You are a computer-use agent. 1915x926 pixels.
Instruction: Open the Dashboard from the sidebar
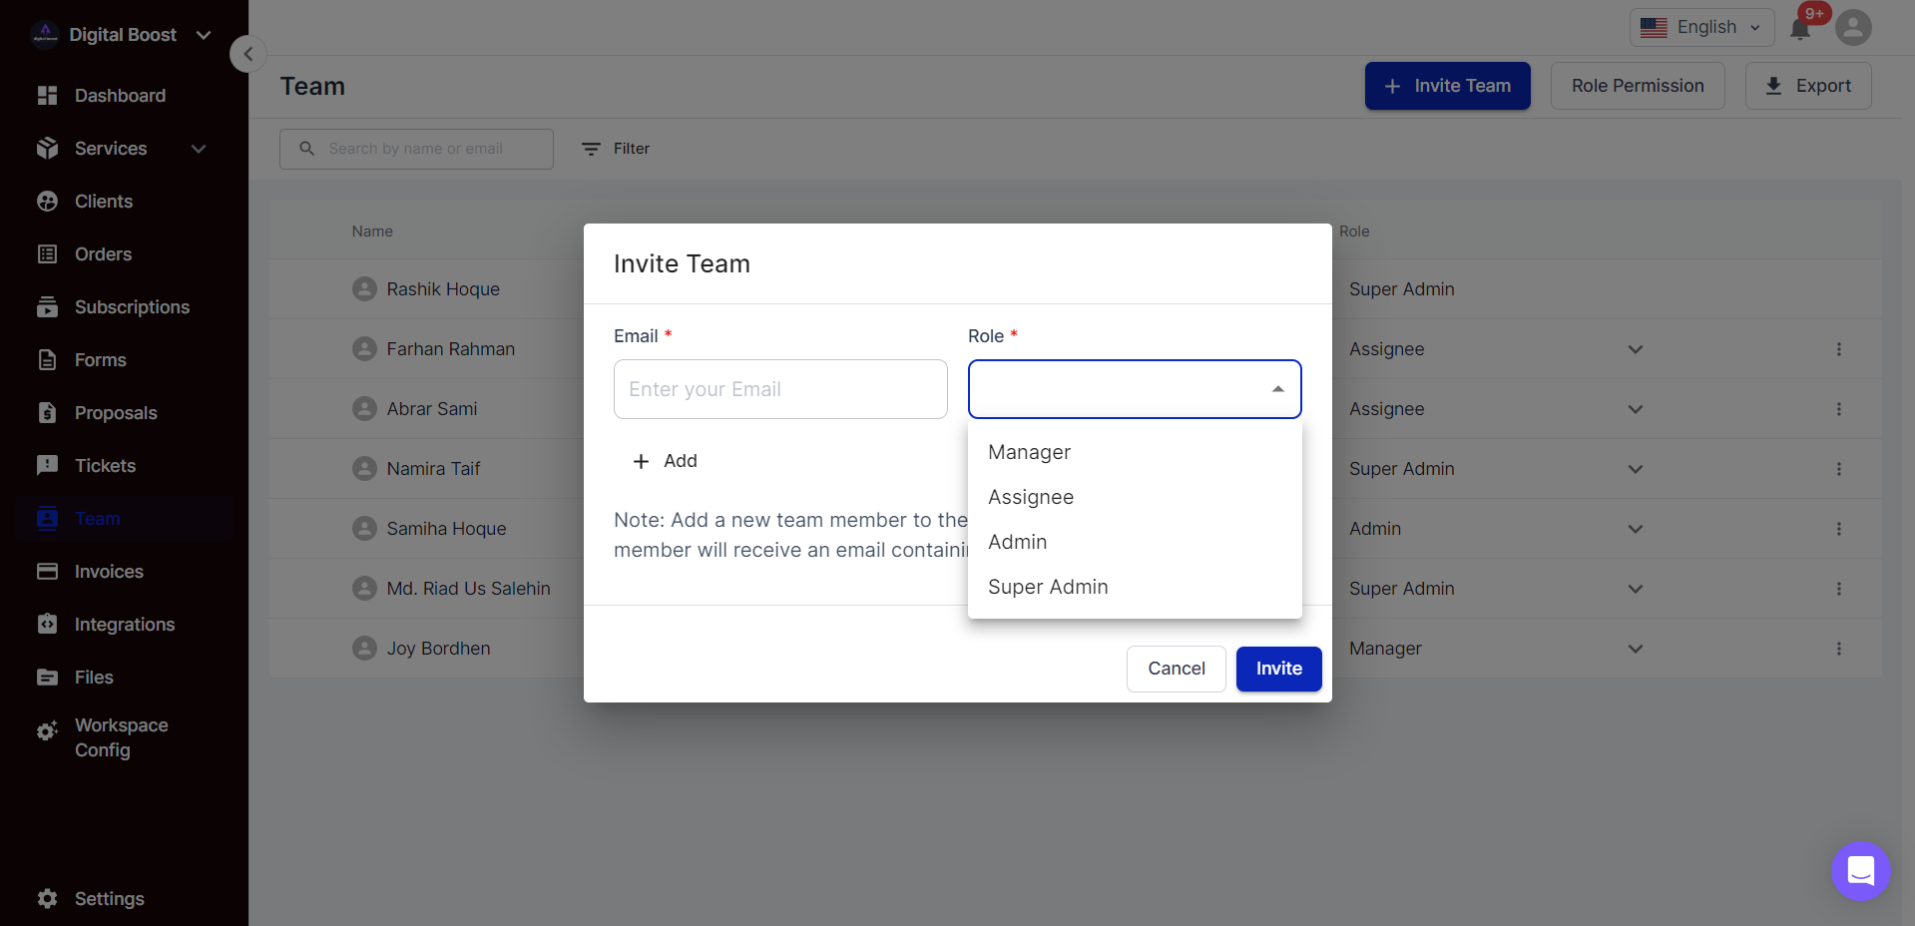(120, 95)
